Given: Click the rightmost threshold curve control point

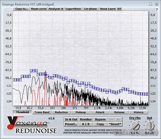Looking at the screenshot, I should 147,94.
